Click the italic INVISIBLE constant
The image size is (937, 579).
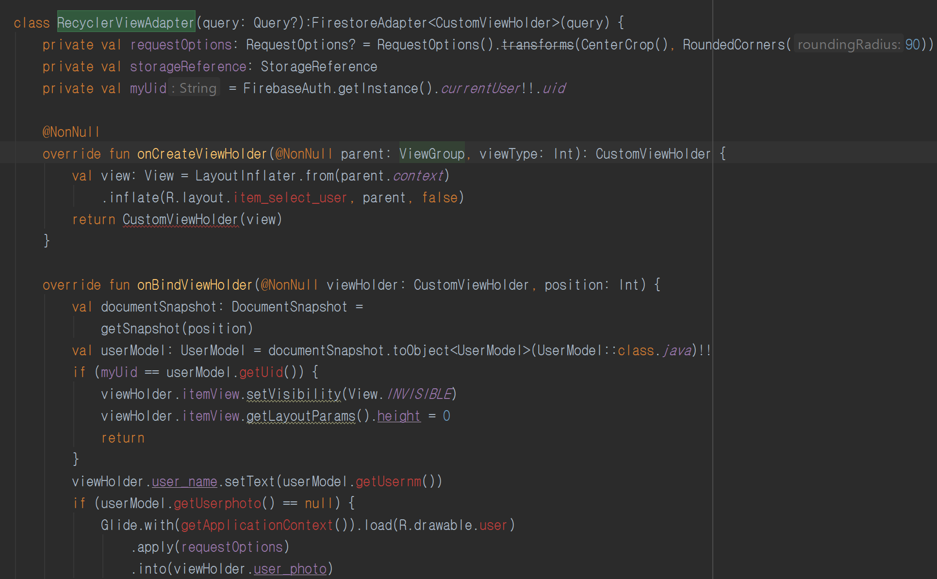[420, 394]
